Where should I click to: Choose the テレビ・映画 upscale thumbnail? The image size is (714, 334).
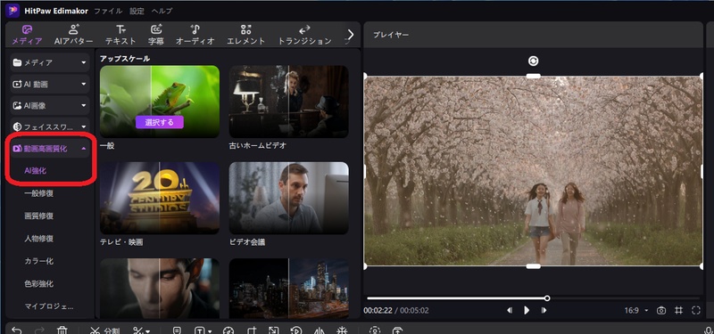tap(160, 198)
